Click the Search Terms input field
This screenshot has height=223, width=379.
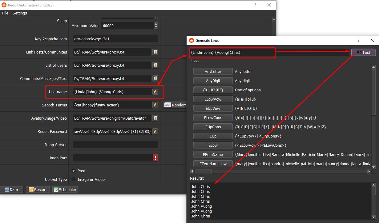[x=112, y=105]
